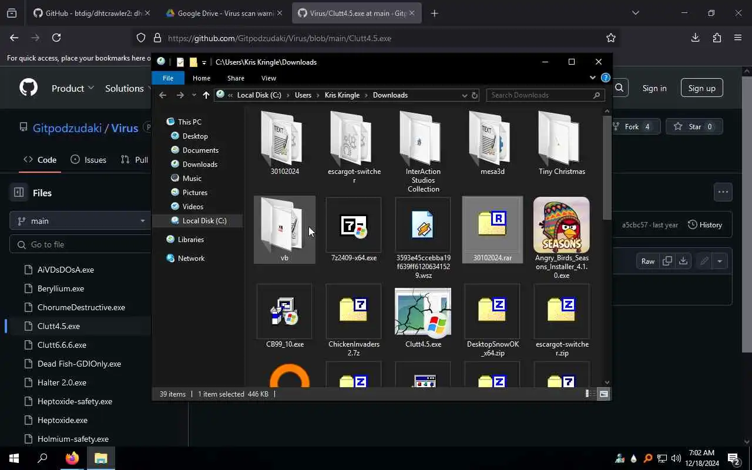Open Firefox downloads panel
Viewport: 752px width, 470px height.
pyautogui.click(x=695, y=38)
